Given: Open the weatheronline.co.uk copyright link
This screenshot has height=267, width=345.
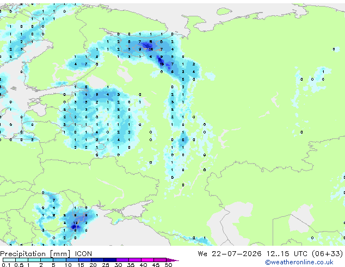Looking at the screenshot, I should [x=299, y=262].
